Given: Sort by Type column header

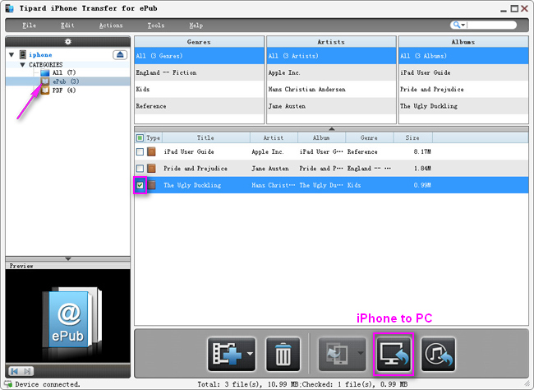Looking at the screenshot, I should point(154,138).
